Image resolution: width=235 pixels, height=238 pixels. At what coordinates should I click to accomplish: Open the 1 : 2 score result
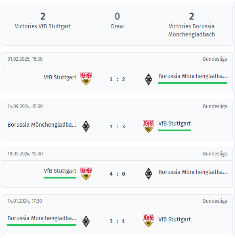[x=117, y=79]
